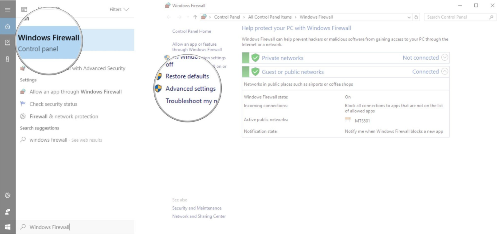Click the MTS501 network icon
498x234 pixels.
click(348, 120)
